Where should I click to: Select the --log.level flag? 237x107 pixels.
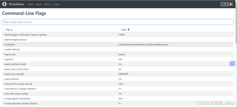click(8, 59)
